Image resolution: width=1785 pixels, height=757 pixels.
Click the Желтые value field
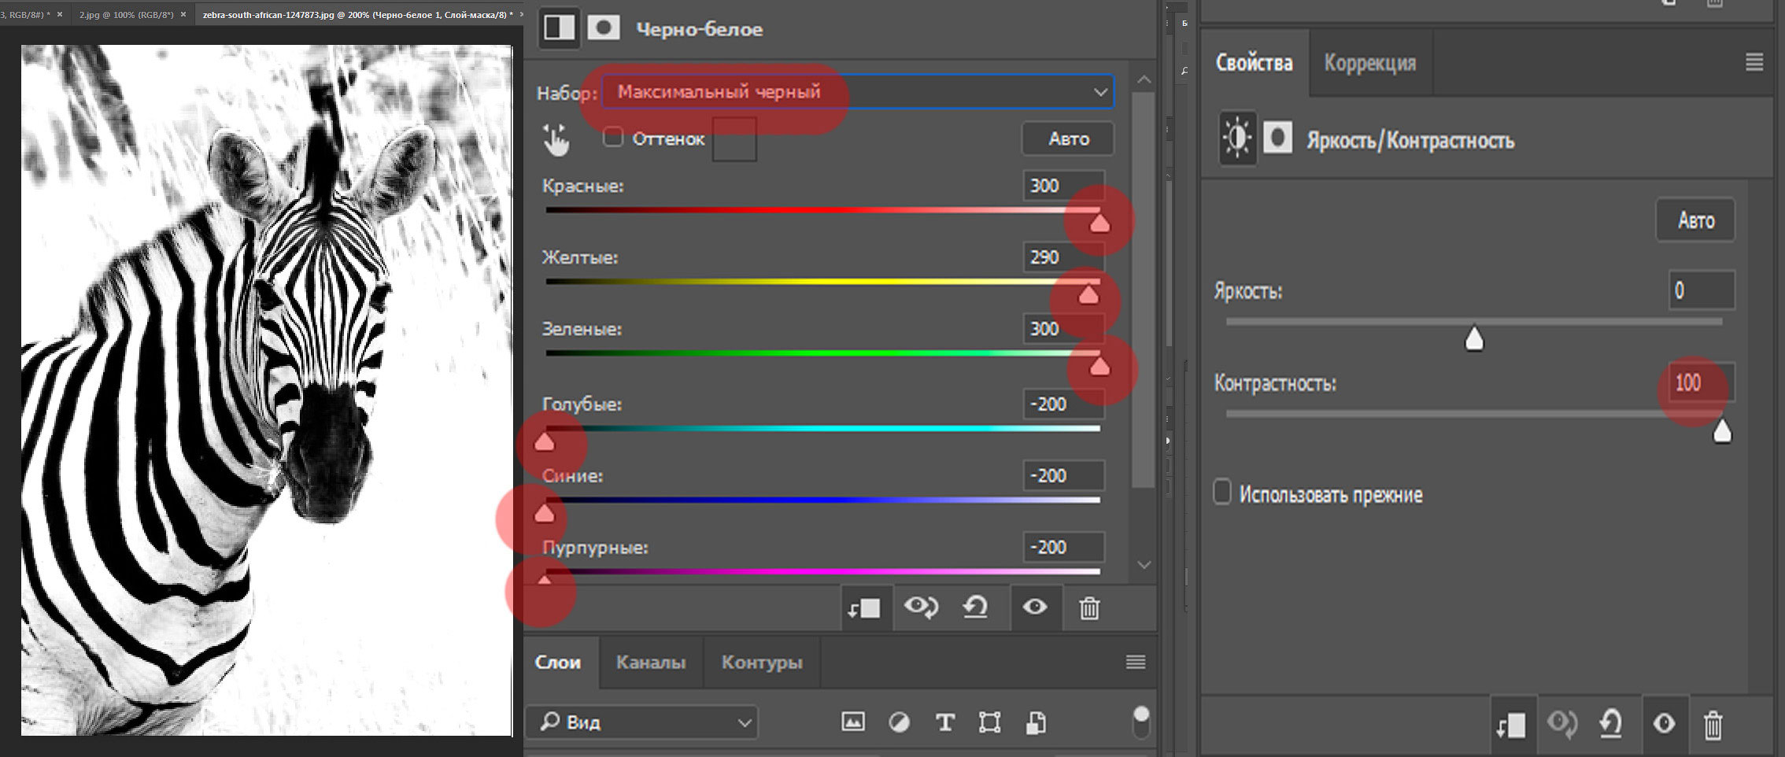pyautogui.click(x=1063, y=257)
